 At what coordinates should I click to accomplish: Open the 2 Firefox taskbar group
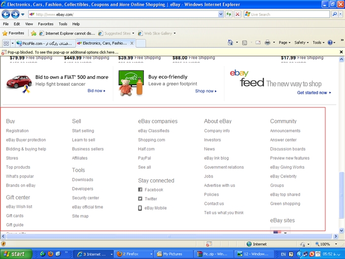134,254
